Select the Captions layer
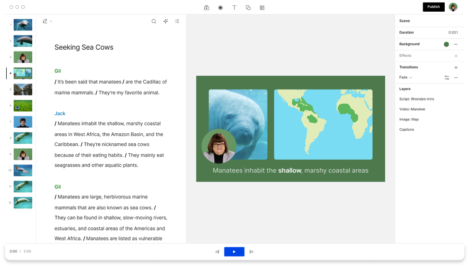Screen dimensions: 469x267 [x=407, y=130]
